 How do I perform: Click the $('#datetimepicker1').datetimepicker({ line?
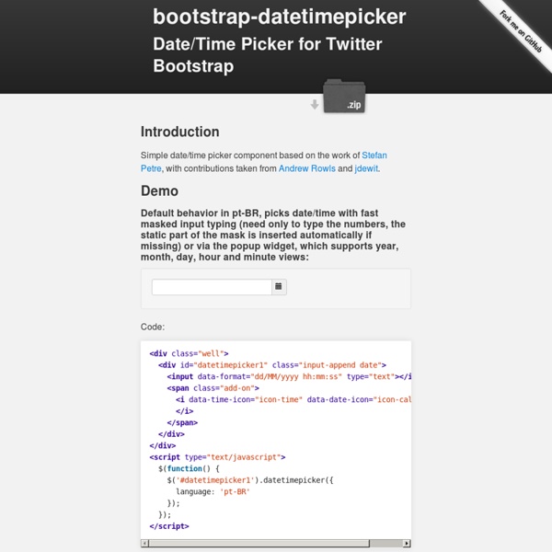[250, 480]
